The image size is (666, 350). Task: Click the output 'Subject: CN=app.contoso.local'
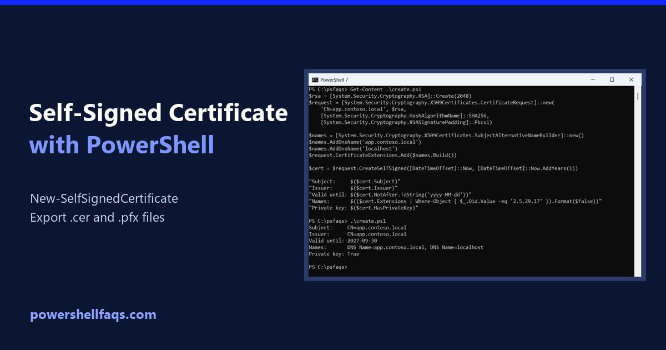point(357,227)
